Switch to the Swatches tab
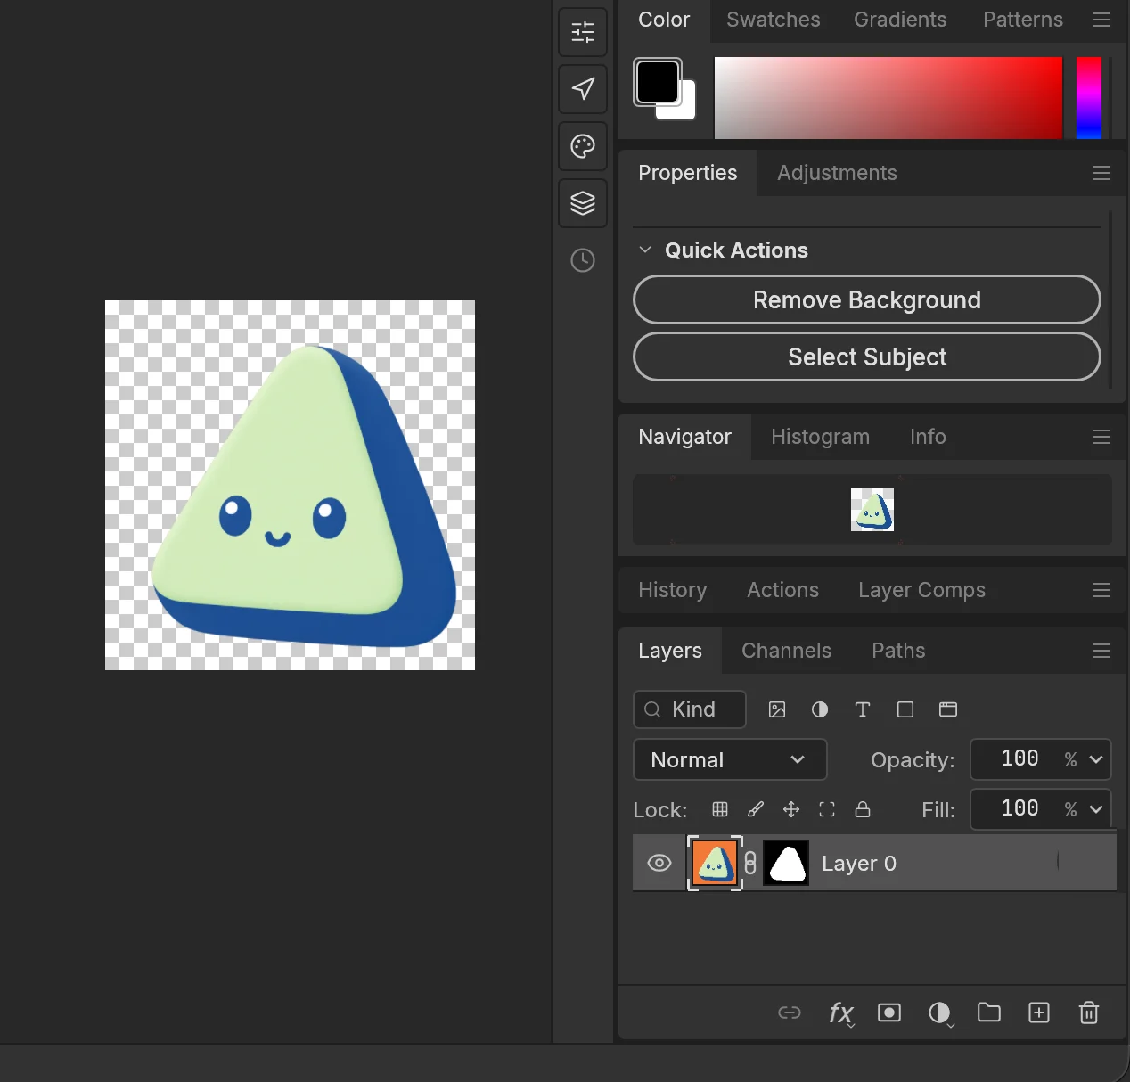The width and height of the screenshot is (1130, 1082). point(774,20)
